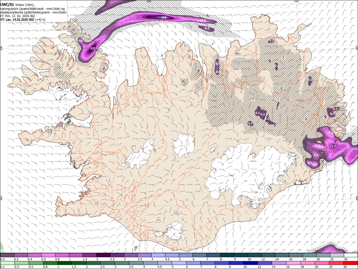
Task: Select the bright red 30 swatch in lower legend
Action: click(x=351, y=263)
